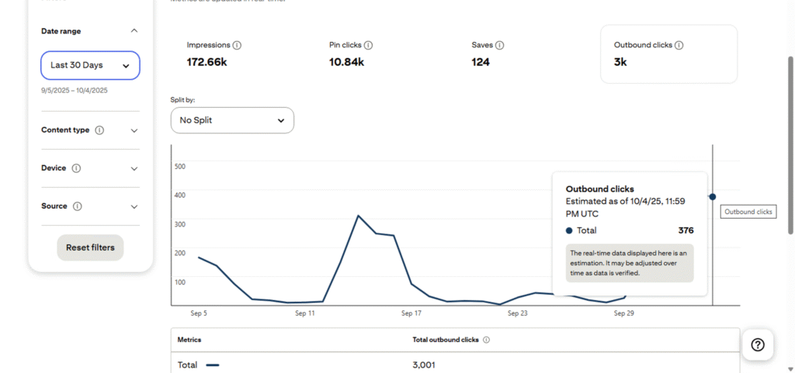Click the info icon beside Source
Screen dimensions: 795x373
coord(78,206)
